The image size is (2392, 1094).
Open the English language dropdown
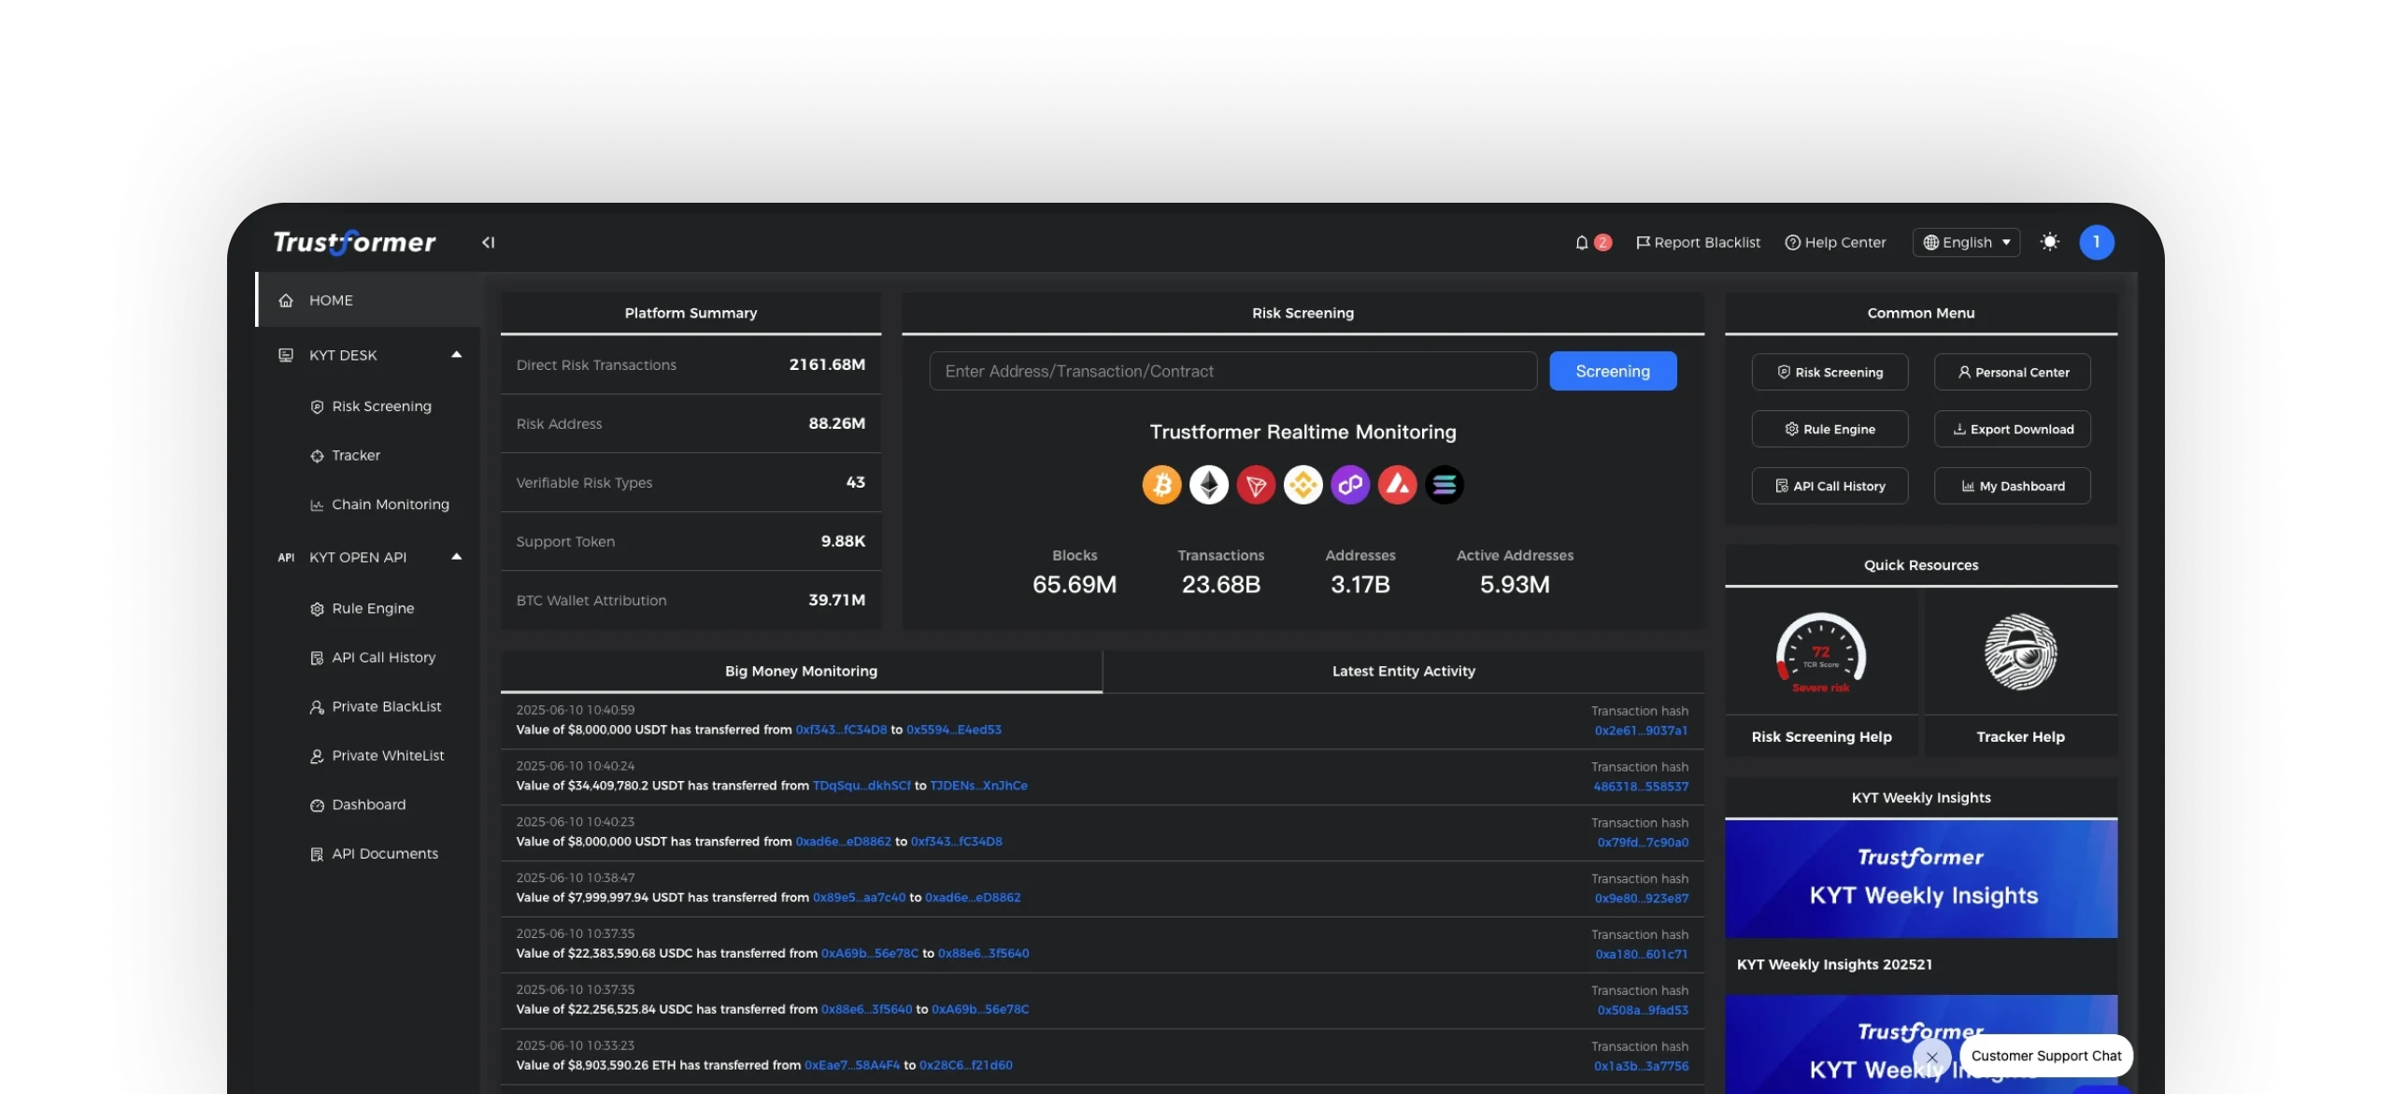[x=1966, y=243]
